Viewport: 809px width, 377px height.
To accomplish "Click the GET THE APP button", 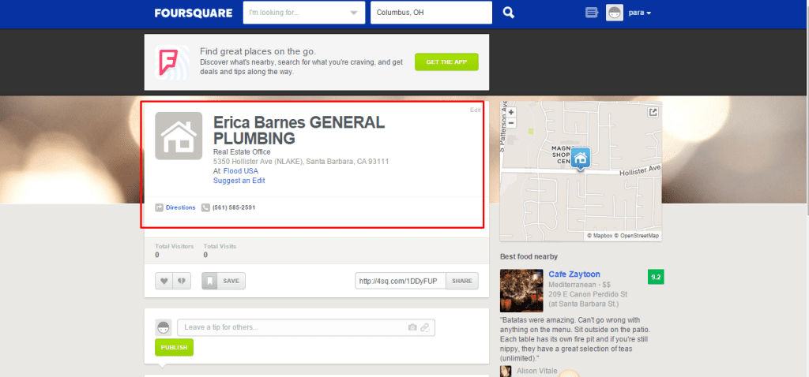I will tap(447, 62).
